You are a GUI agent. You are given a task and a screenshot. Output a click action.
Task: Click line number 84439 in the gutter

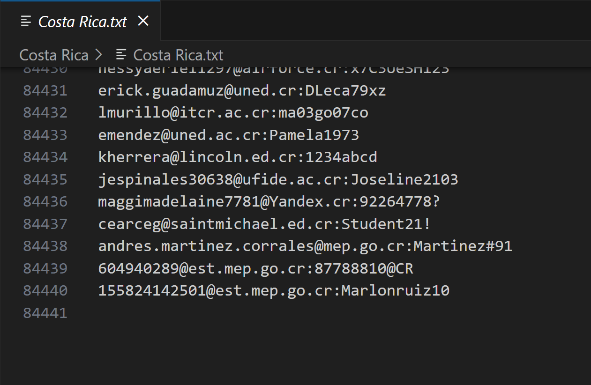[45, 269]
